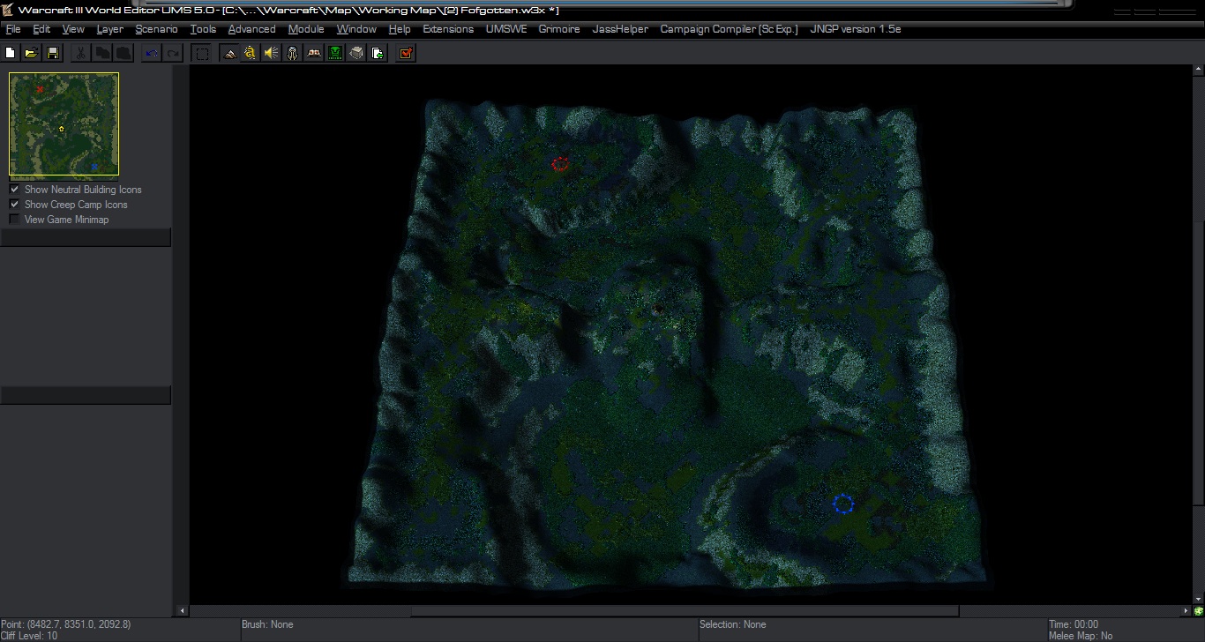Open the Window menu

point(356,29)
